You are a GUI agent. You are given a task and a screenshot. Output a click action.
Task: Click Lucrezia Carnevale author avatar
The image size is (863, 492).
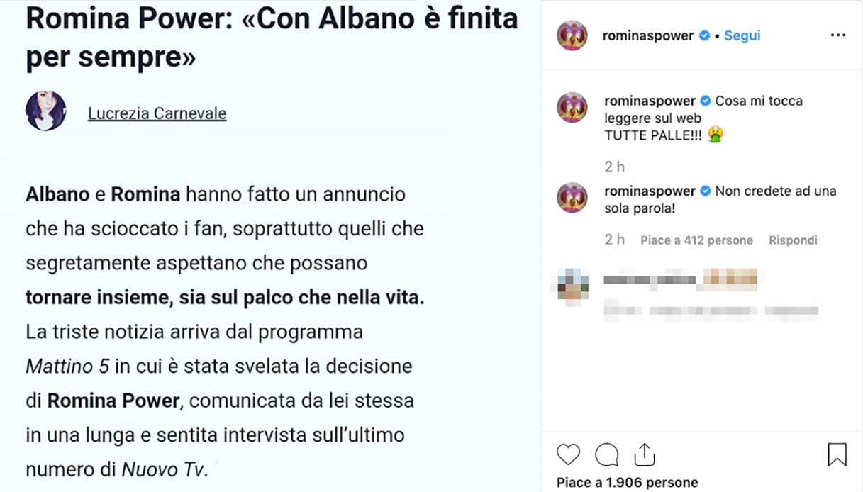click(46, 111)
